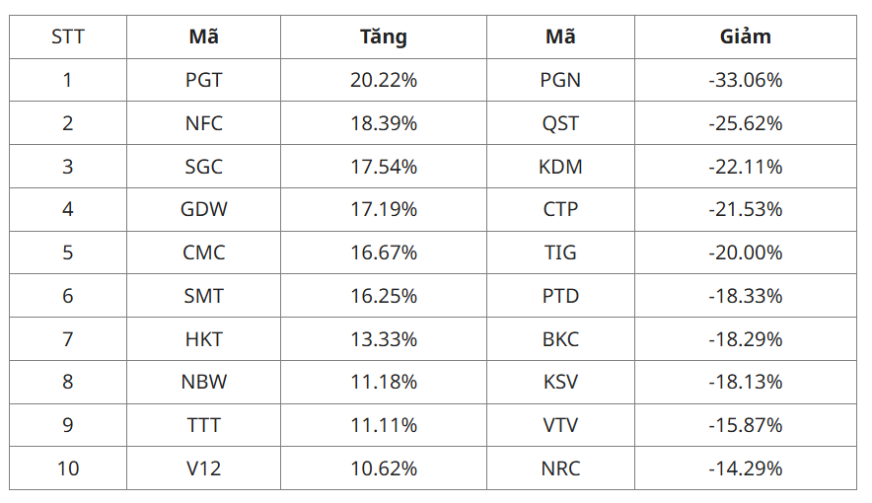Screen dimensions: 872x503
Task: Select stock code PGN cell
Action: (x=560, y=80)
